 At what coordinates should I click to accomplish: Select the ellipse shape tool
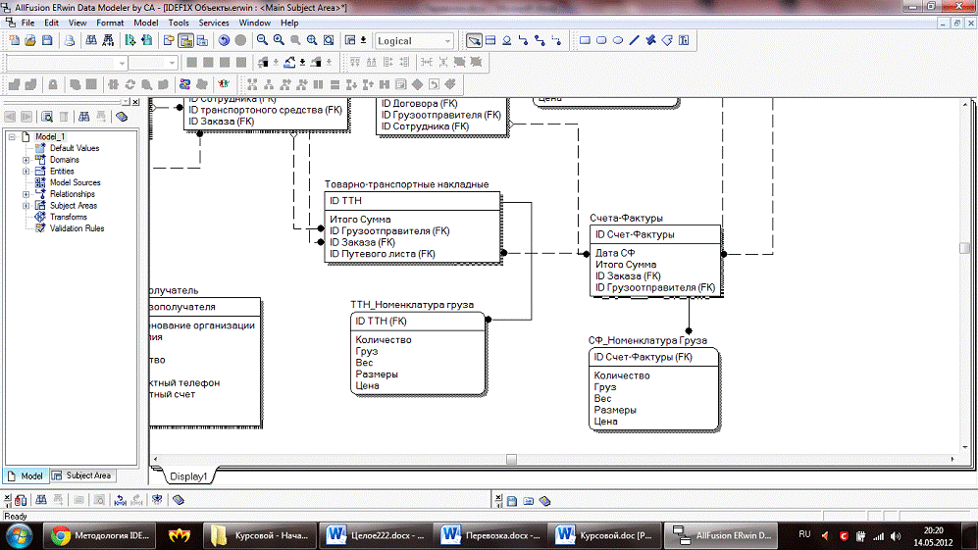618,41
